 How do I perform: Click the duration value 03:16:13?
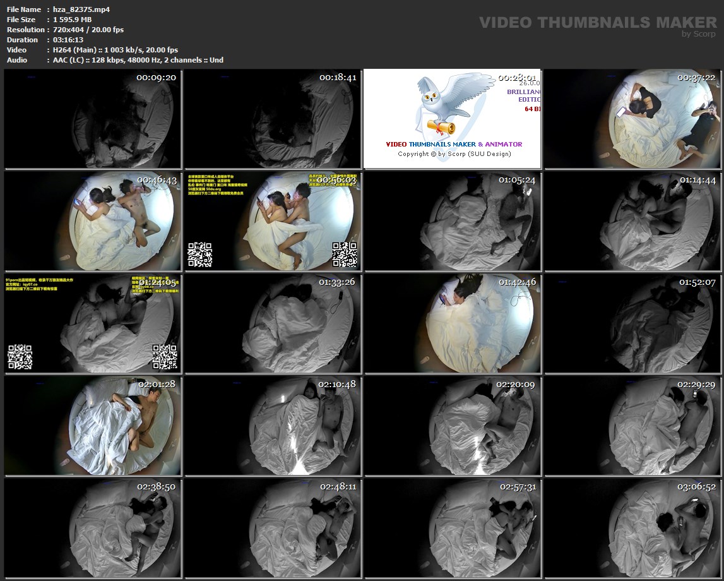coord(68,40)
